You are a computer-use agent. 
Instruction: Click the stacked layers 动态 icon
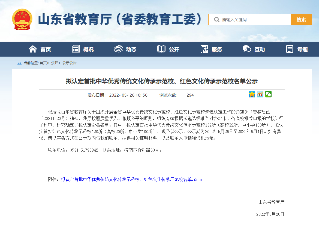[118, 49]
